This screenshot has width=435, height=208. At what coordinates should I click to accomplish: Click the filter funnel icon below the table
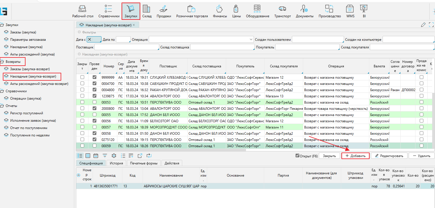105,156
